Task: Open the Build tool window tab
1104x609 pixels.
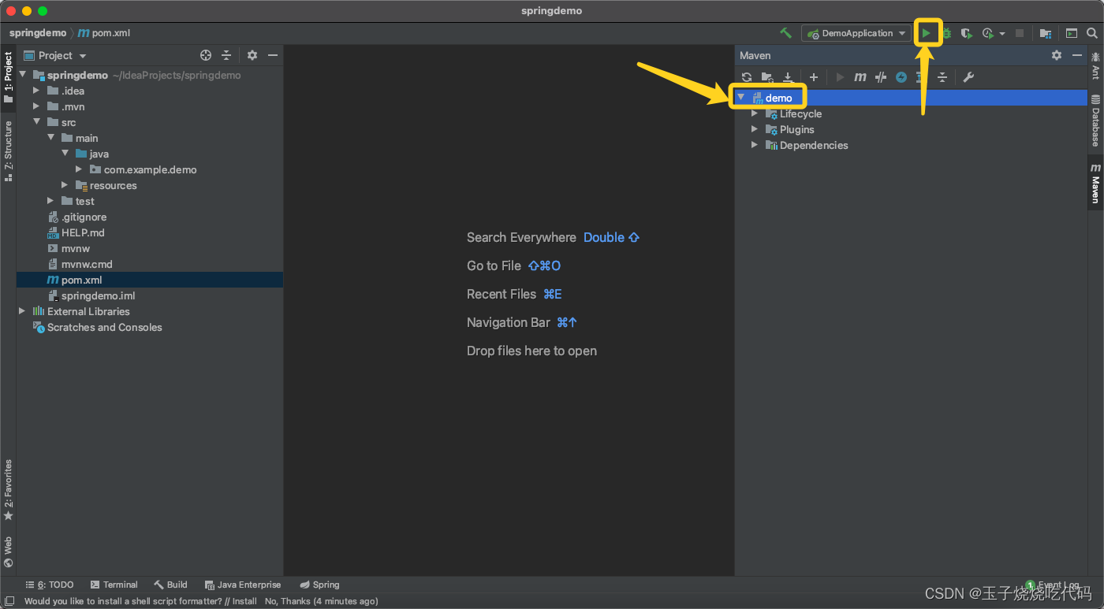Action: tap(170, 585)
